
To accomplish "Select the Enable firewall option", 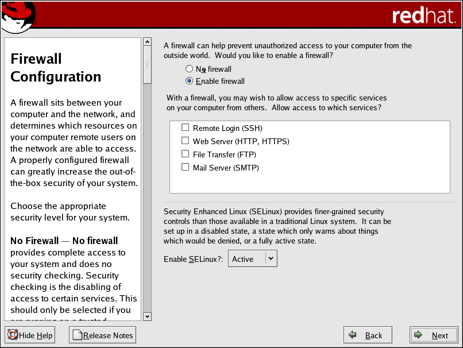I will click(x=189, y=81).
